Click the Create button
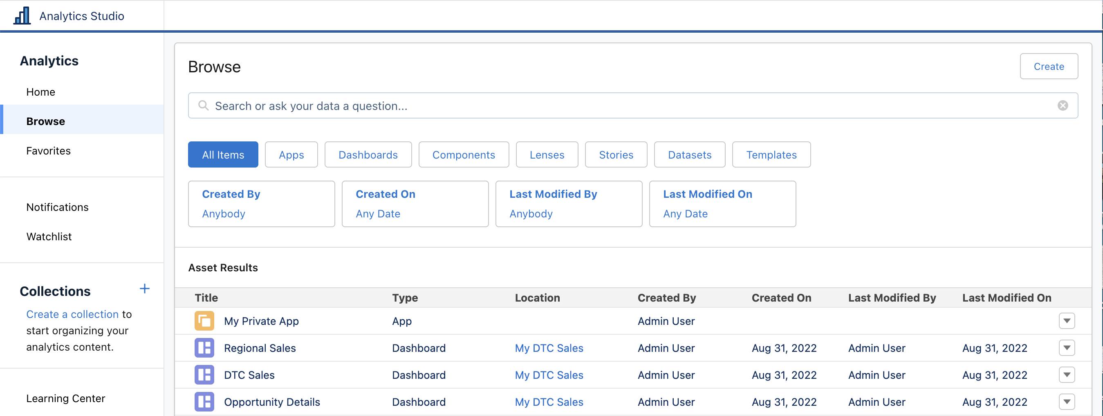The width and height of the screenshot is (1103, 416). coord(1049,66)
